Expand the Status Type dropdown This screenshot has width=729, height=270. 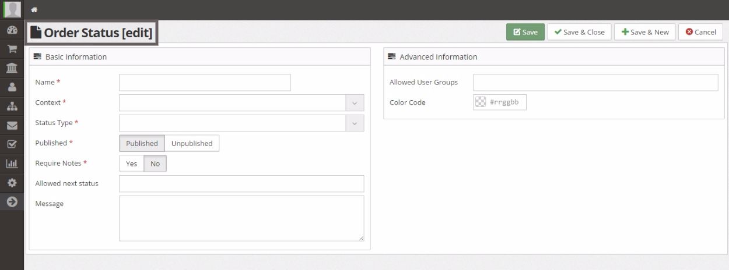point(241,123)
